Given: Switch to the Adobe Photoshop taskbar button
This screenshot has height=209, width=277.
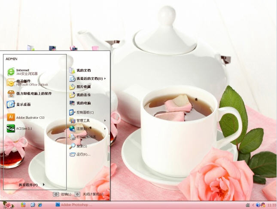Looking at the screenshot, I should [x=74, y=205].
